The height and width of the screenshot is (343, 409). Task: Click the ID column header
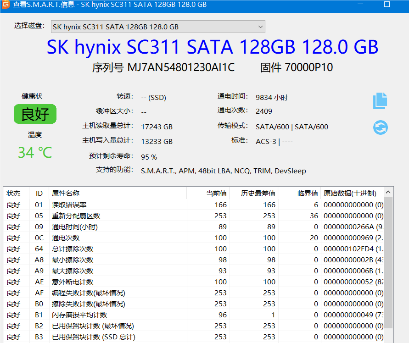[39, 194]
